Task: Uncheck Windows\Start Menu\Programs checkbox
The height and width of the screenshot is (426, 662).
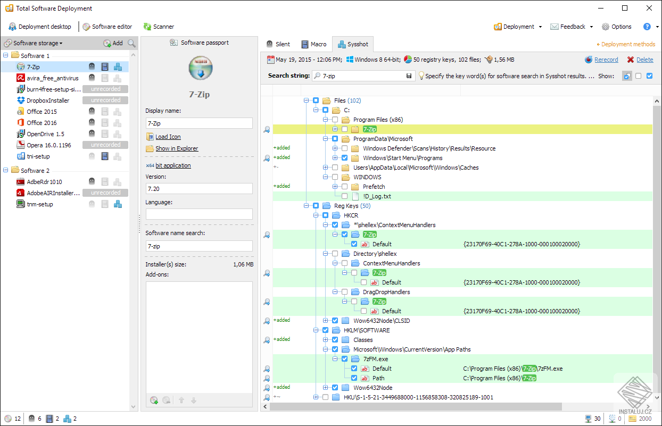Action: [345, 158]
